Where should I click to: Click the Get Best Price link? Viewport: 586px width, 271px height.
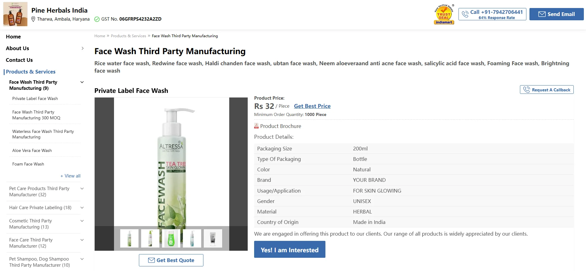click(312, 106)
